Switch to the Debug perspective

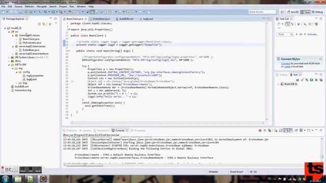point(317,12)
